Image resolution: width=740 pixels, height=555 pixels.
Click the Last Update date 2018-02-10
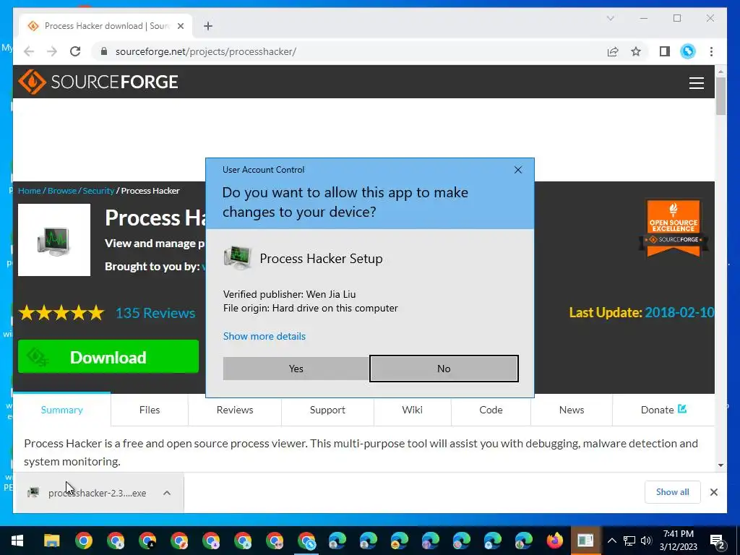[x=679, y=312]
